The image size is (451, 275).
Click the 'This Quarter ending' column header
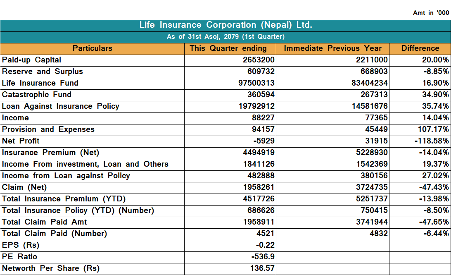pyautogui.click(x=228, y=48)
